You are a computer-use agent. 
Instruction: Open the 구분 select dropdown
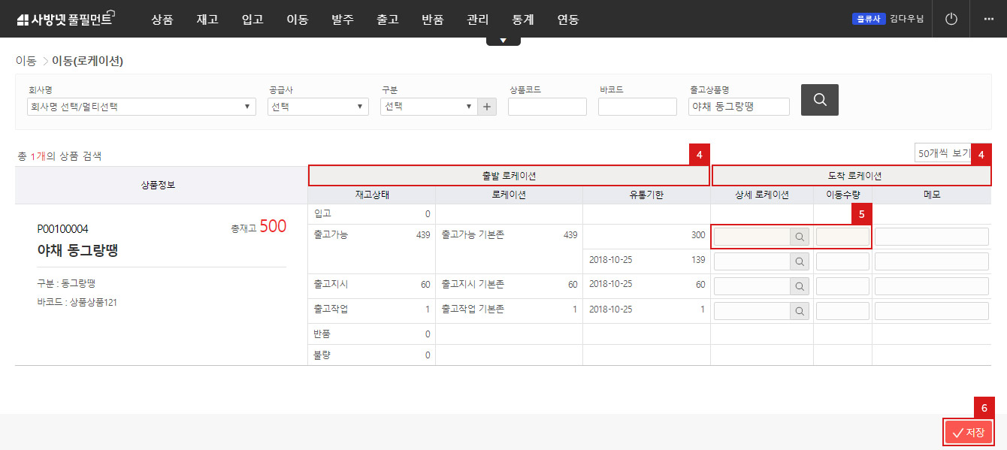pos(428,107)
